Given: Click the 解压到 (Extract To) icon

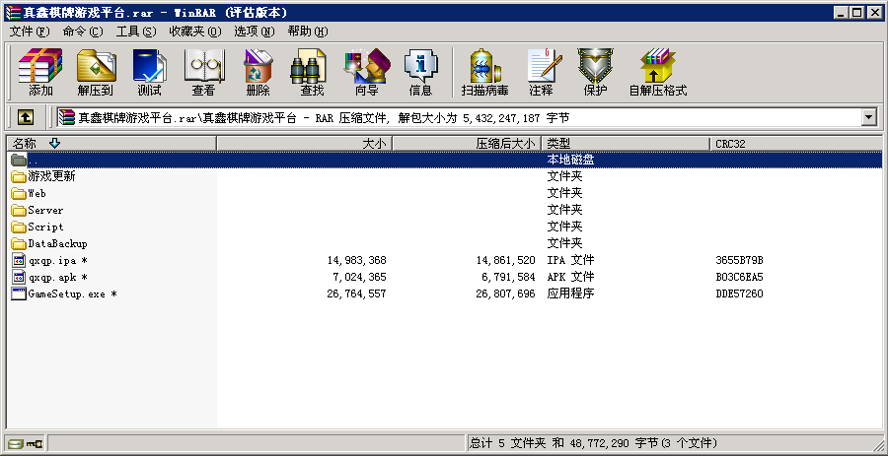Looking at the screenshot, I should tap(96, 73).
